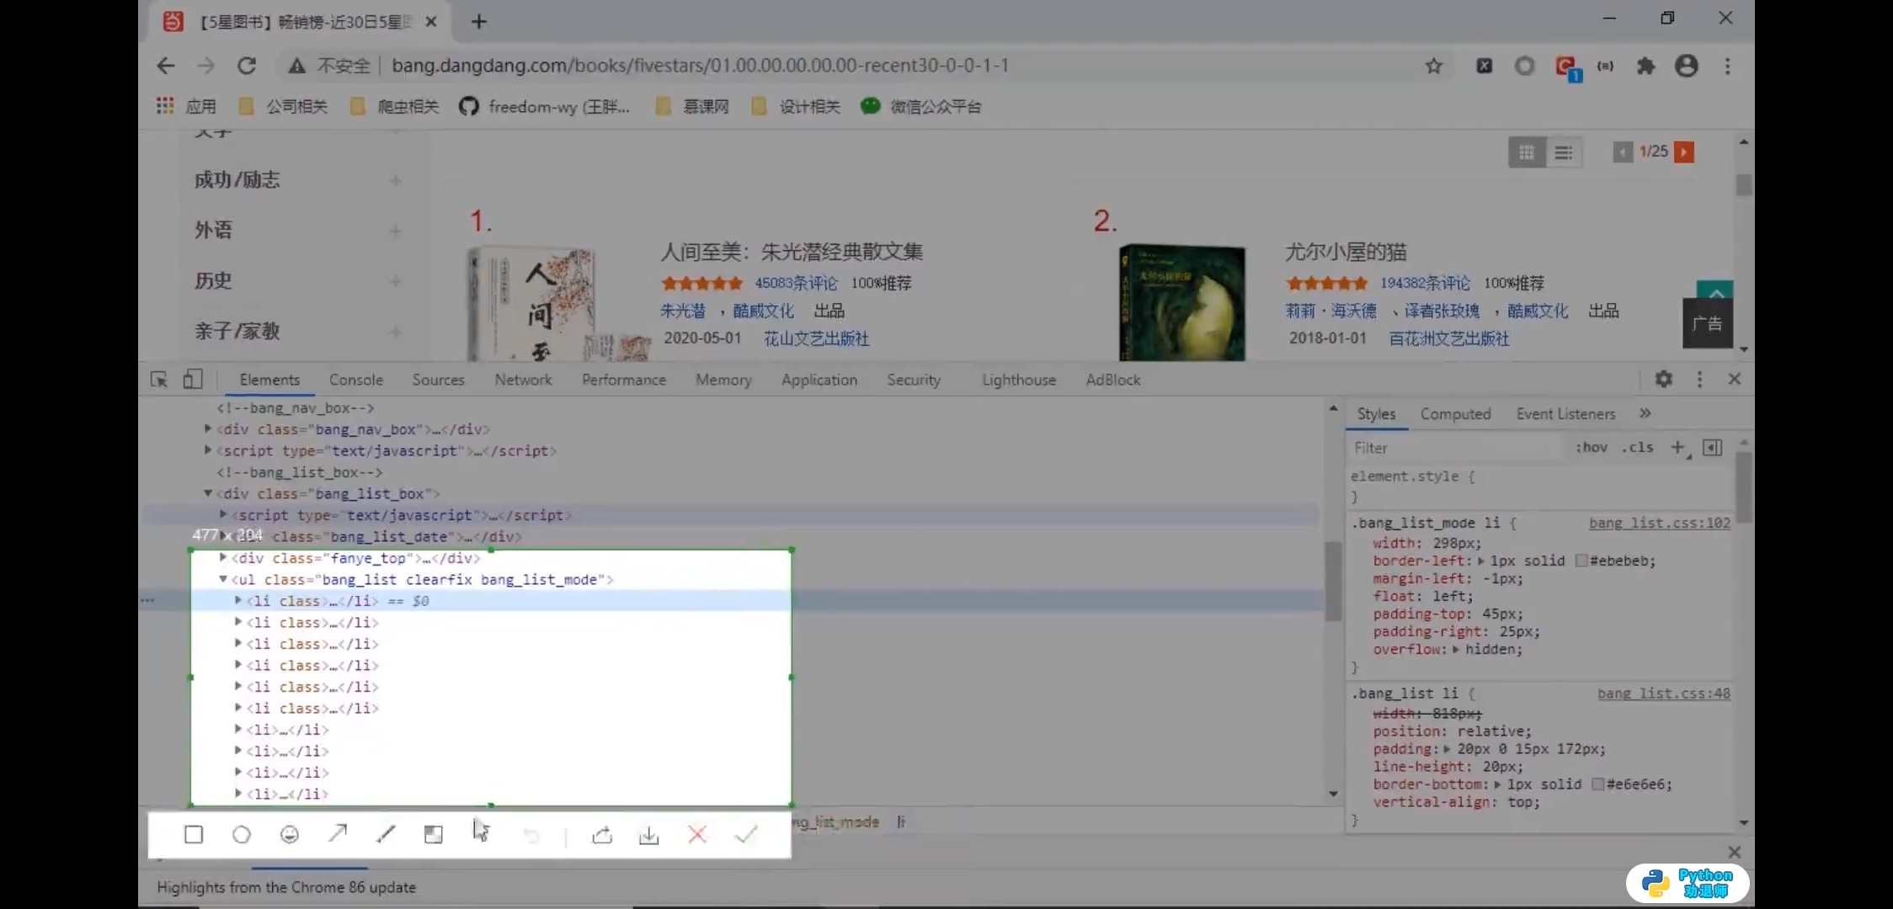Open the bang_list.css:102 source link
This screenshot has height=909, width=1893.
click(1660, 524)
